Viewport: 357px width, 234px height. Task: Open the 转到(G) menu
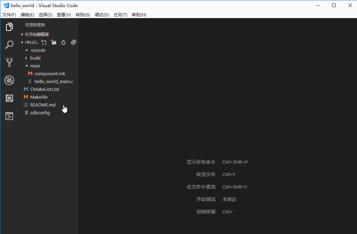coord(83,15)
